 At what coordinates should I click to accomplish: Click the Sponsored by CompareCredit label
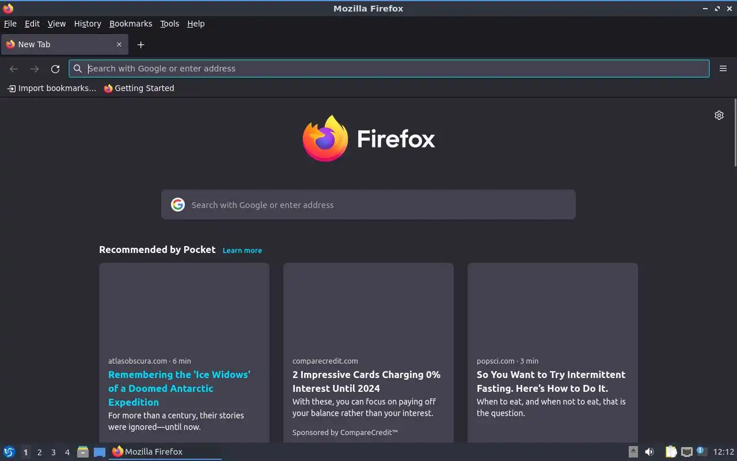[x=345, y=432]
